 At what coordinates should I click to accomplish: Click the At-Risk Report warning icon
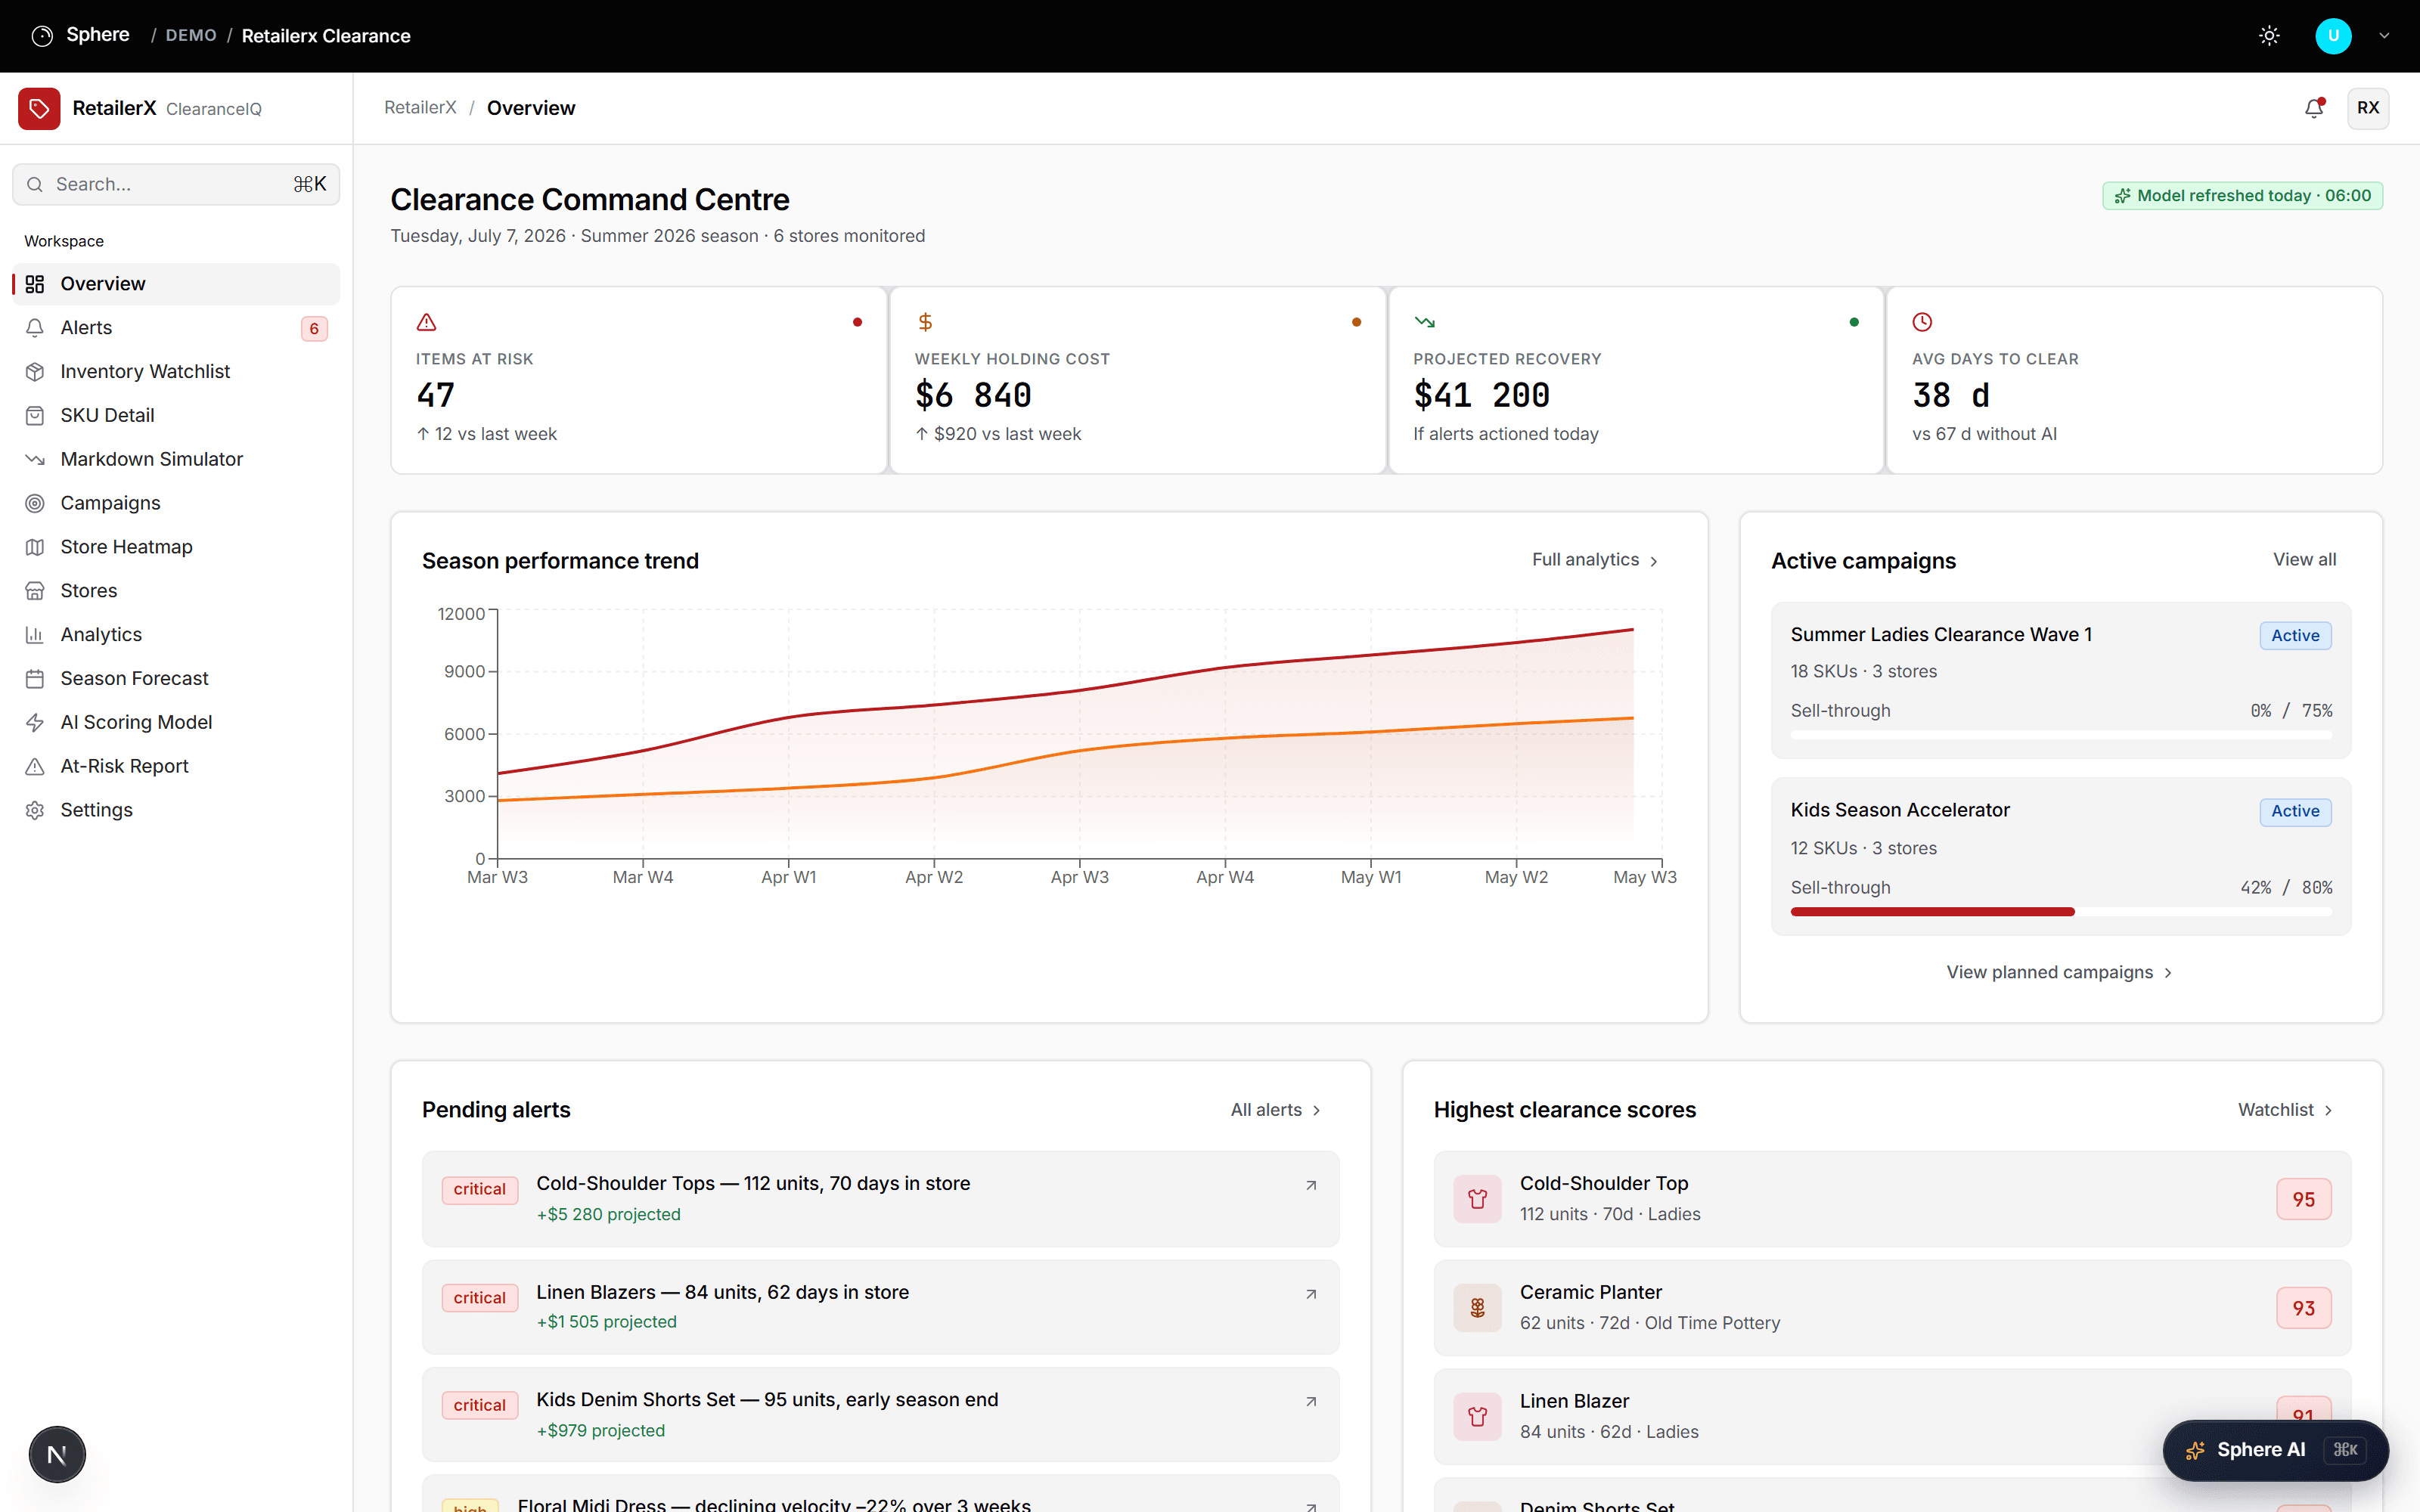(x=35, y=766)
